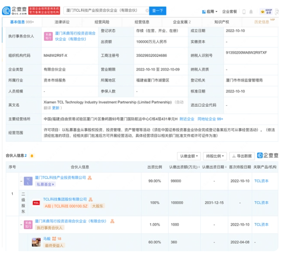Open 企业套餐 link in the header

click(229, 12)
